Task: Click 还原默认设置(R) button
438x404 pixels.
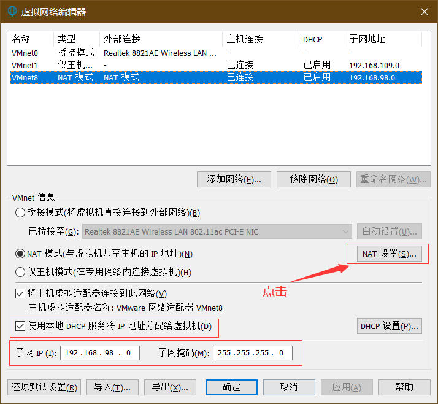Action: 44,387
